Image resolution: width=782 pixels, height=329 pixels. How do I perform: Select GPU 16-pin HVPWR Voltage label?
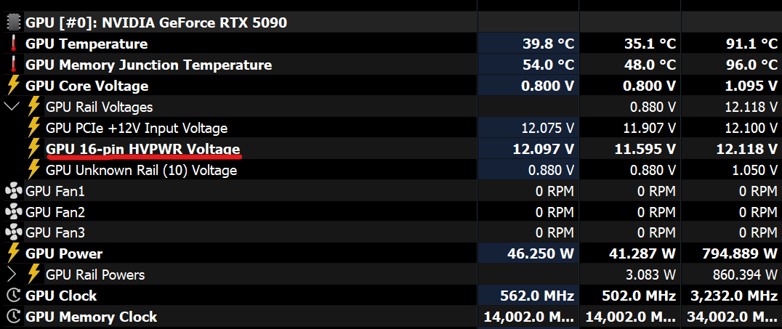click(x=142, y=149)
